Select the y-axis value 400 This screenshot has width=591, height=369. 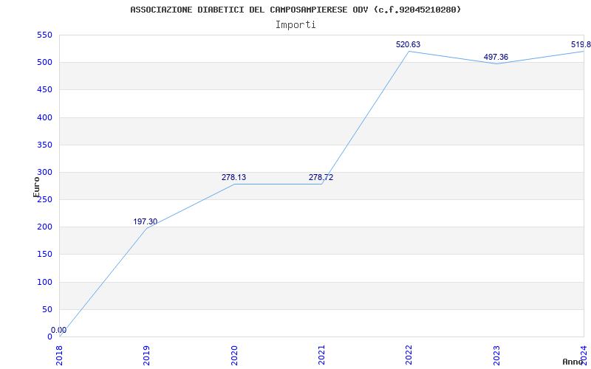(x=44, y=117)
